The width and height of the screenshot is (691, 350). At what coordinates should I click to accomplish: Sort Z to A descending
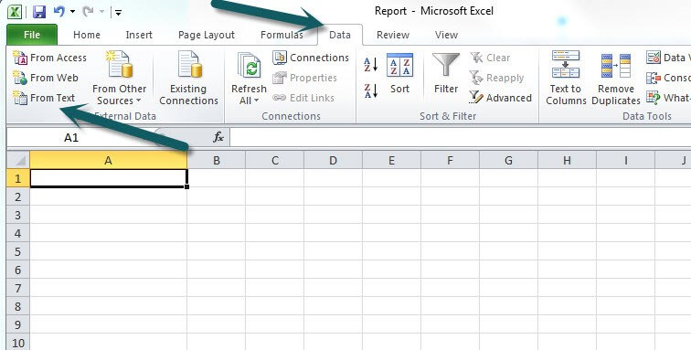click(370, 90)
